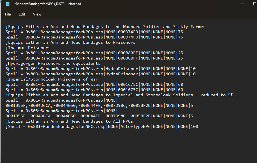
Task: Open the Edit menu
Action: [22, 14]
